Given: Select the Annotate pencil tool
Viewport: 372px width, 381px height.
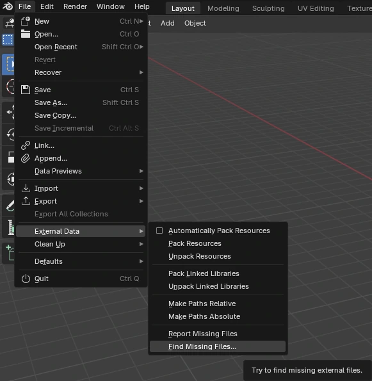Looking at the screenshot, I should (x=8, y=206).
